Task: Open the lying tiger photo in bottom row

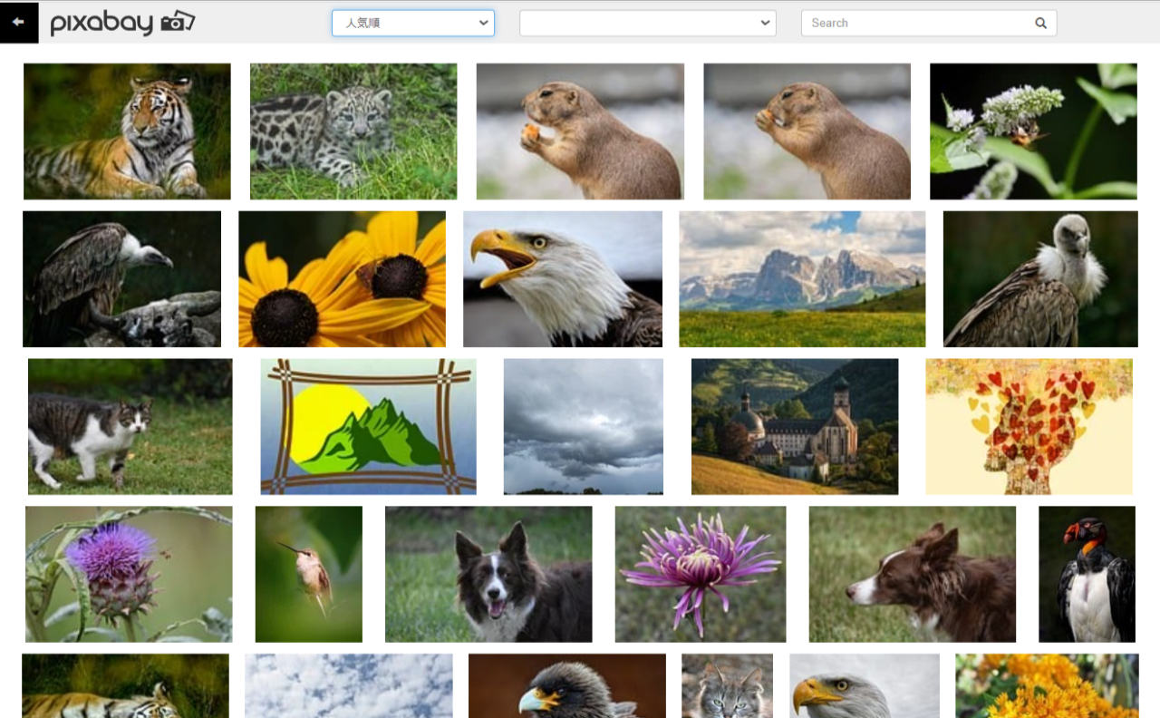Action: (x=125, y=686)
